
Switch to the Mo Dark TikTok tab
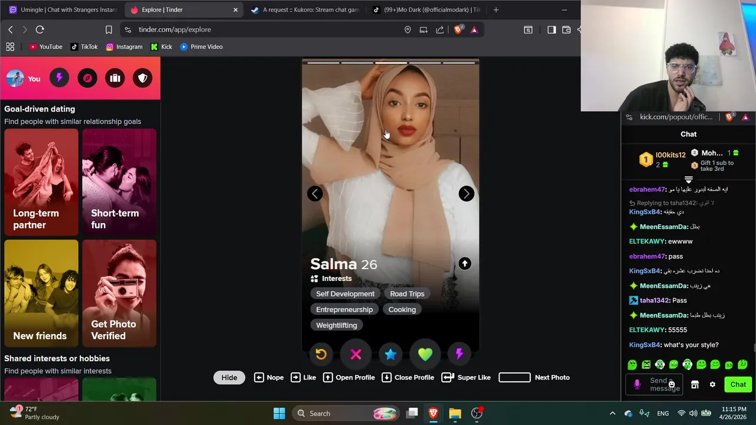click(425, 9)
